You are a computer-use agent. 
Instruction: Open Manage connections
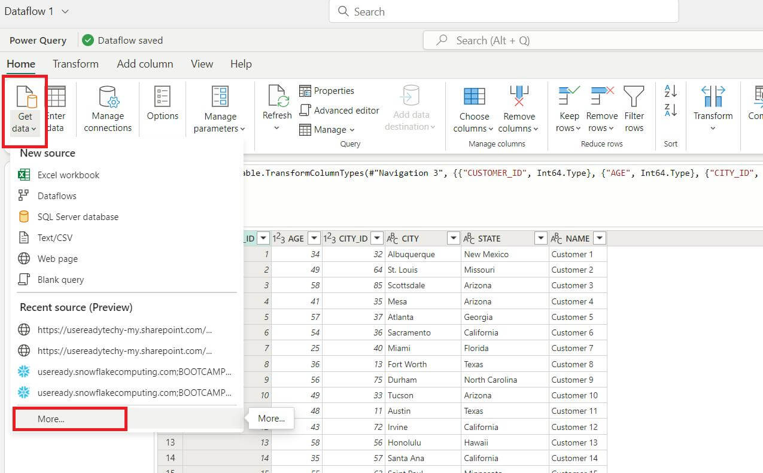click(x=108, y=109)
